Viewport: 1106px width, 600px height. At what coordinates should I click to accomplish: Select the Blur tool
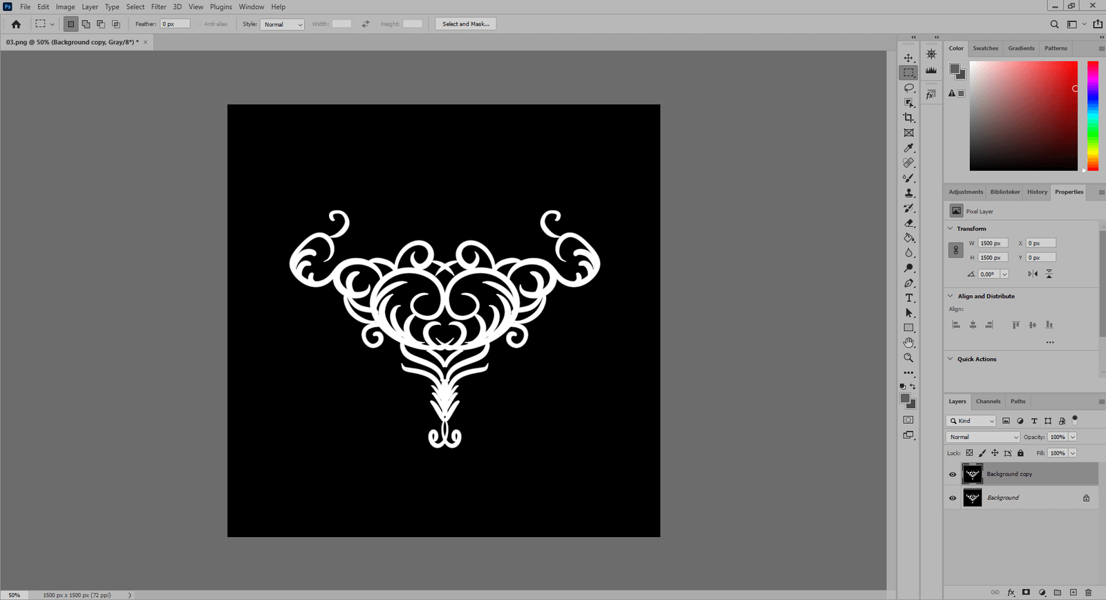tap(908, 253)
